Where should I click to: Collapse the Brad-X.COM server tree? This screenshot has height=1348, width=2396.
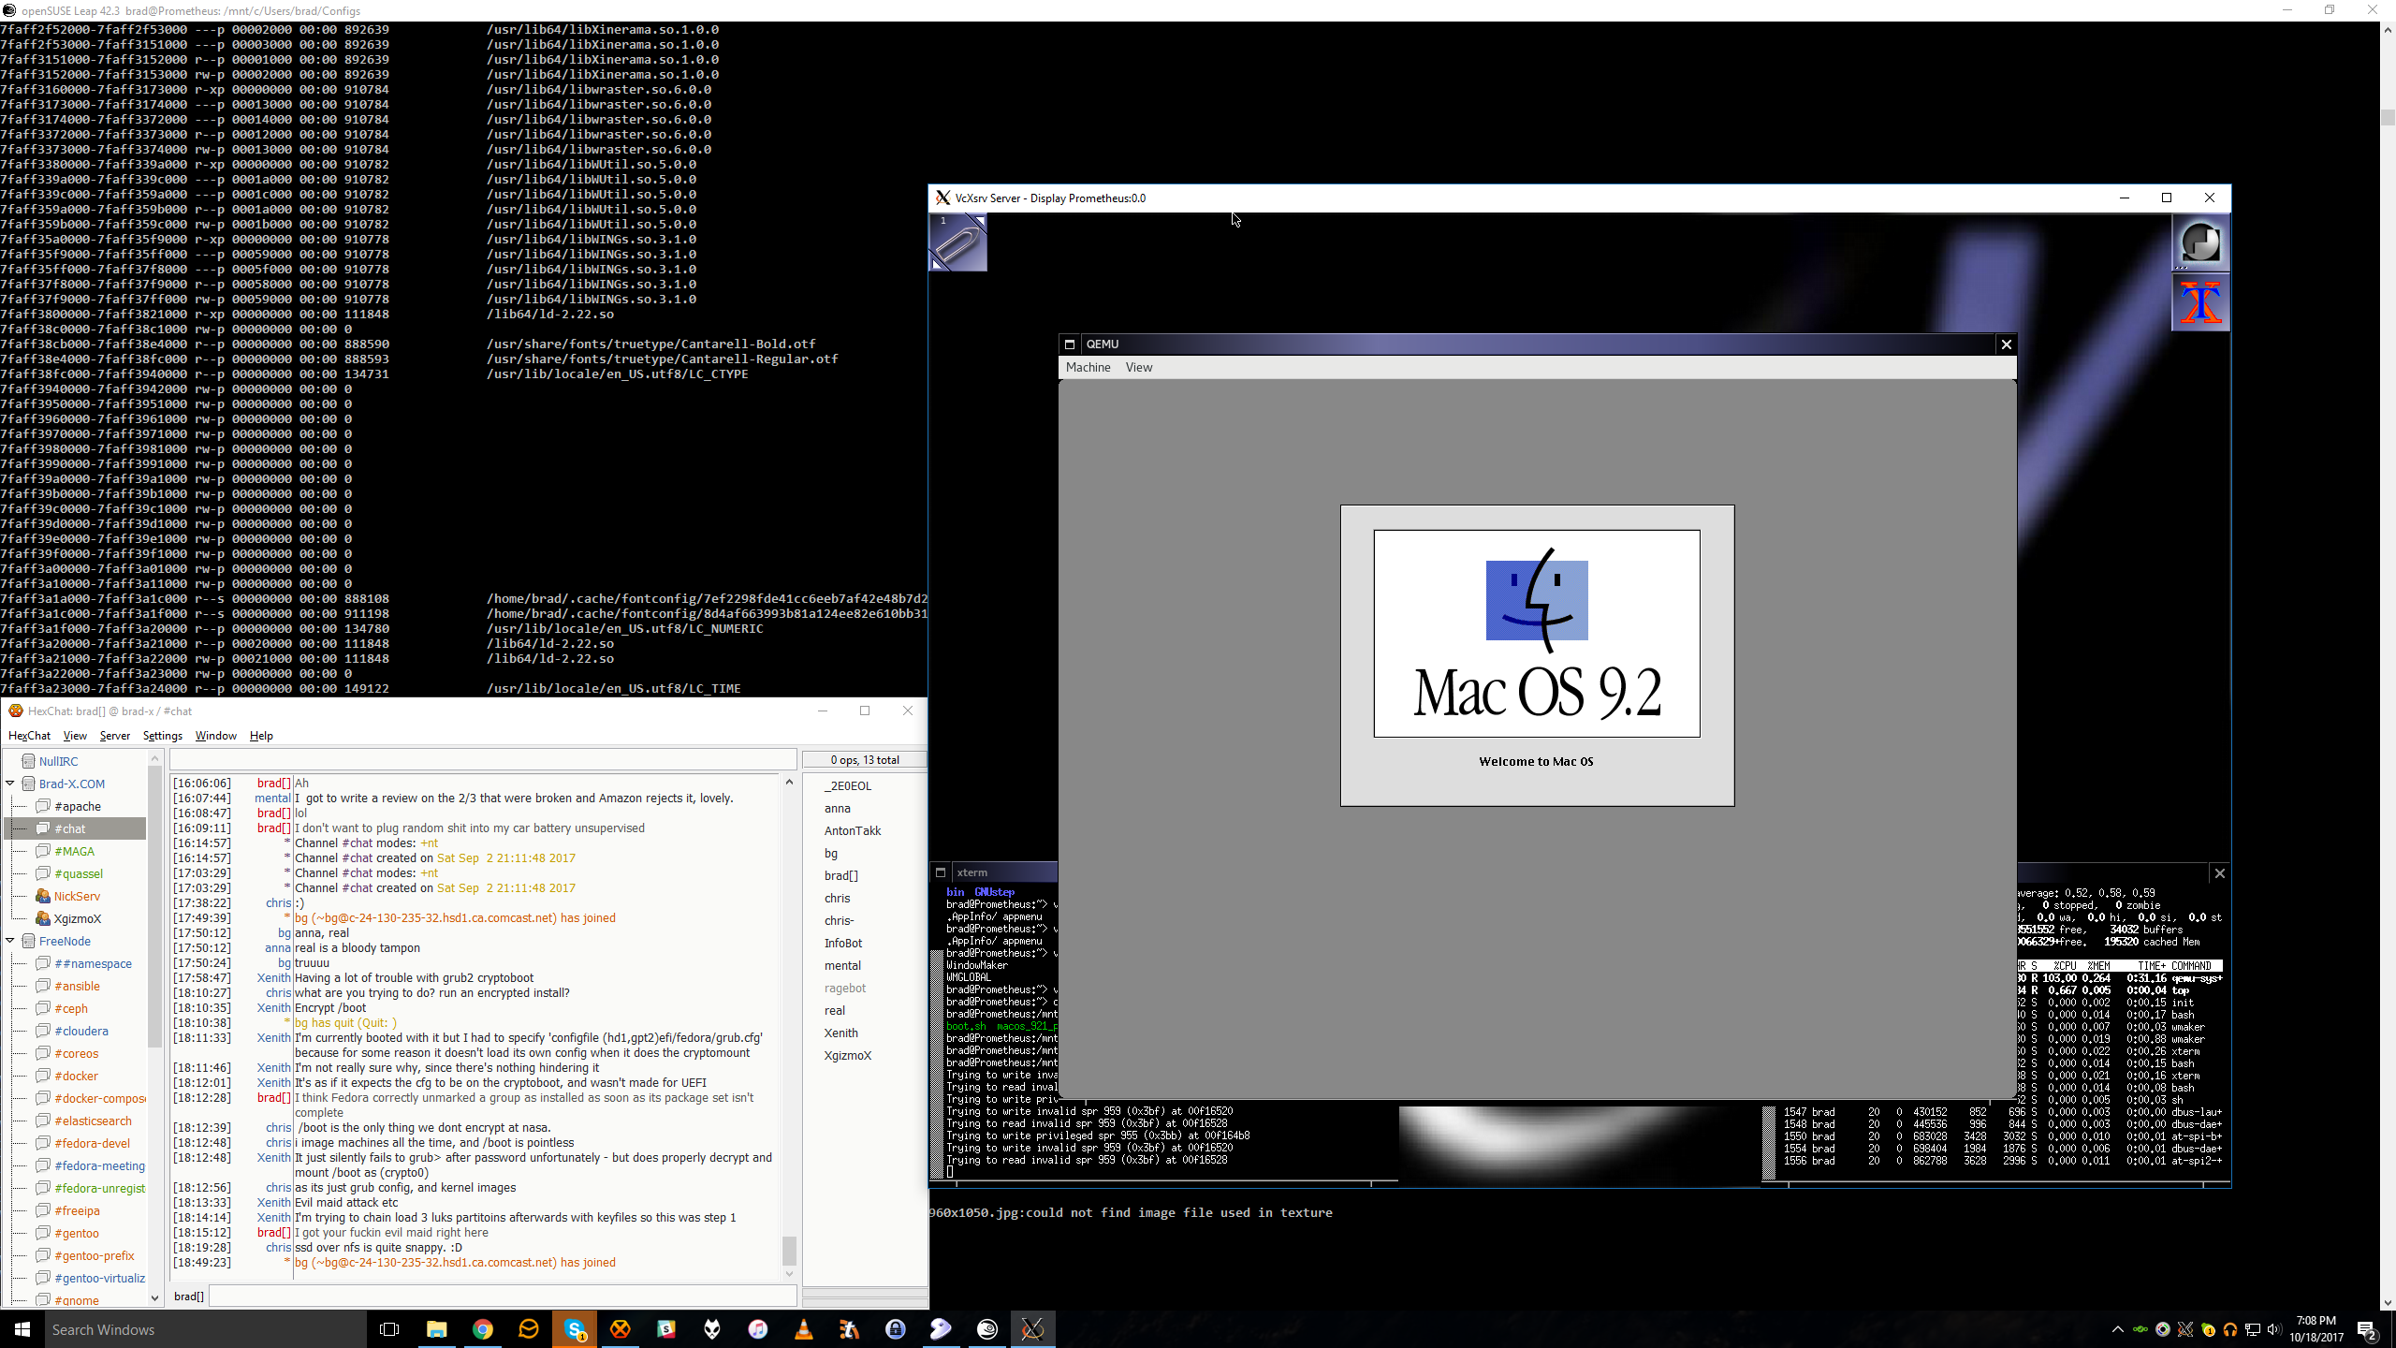[x=10, y=784]
